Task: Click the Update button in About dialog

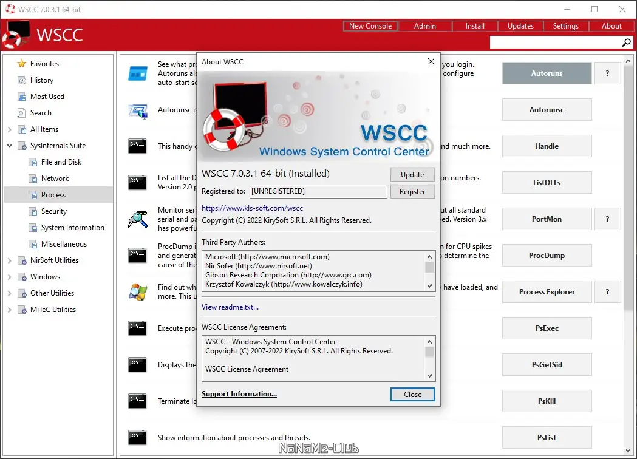Action: (x=412, y=175)
